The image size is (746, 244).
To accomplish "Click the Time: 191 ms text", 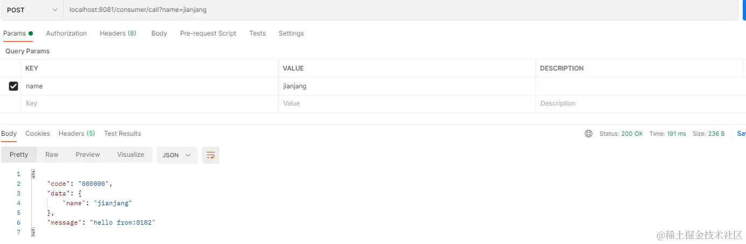I will tap(668, 134).
